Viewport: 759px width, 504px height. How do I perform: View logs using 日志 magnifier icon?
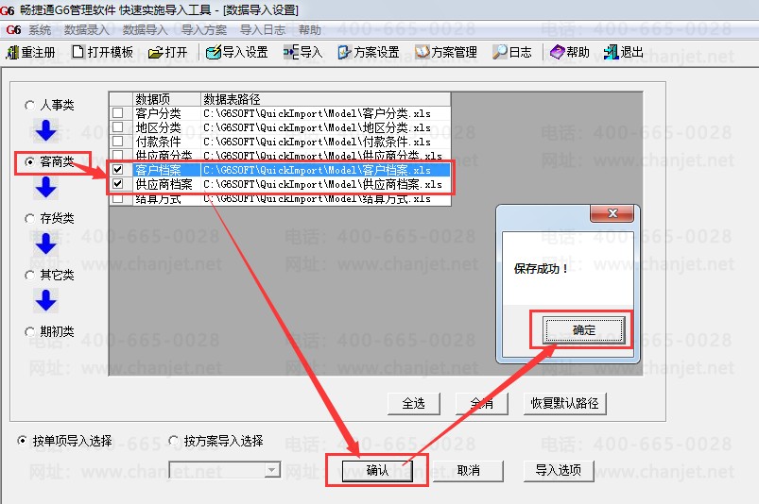click(x=500, y=52)
